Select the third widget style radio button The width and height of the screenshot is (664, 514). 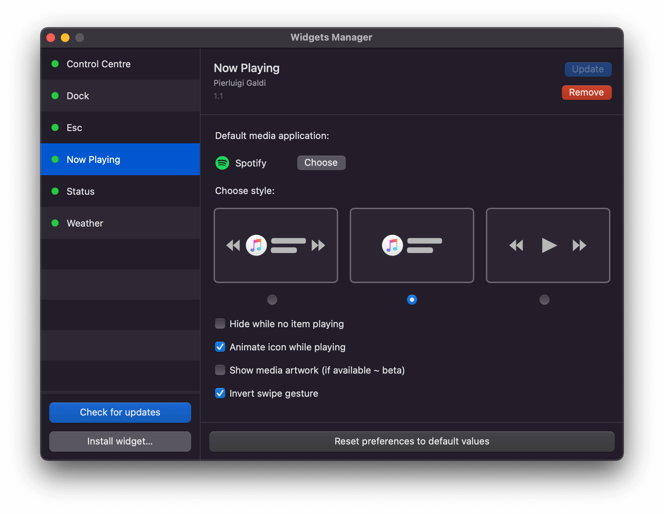coord(545,299)
